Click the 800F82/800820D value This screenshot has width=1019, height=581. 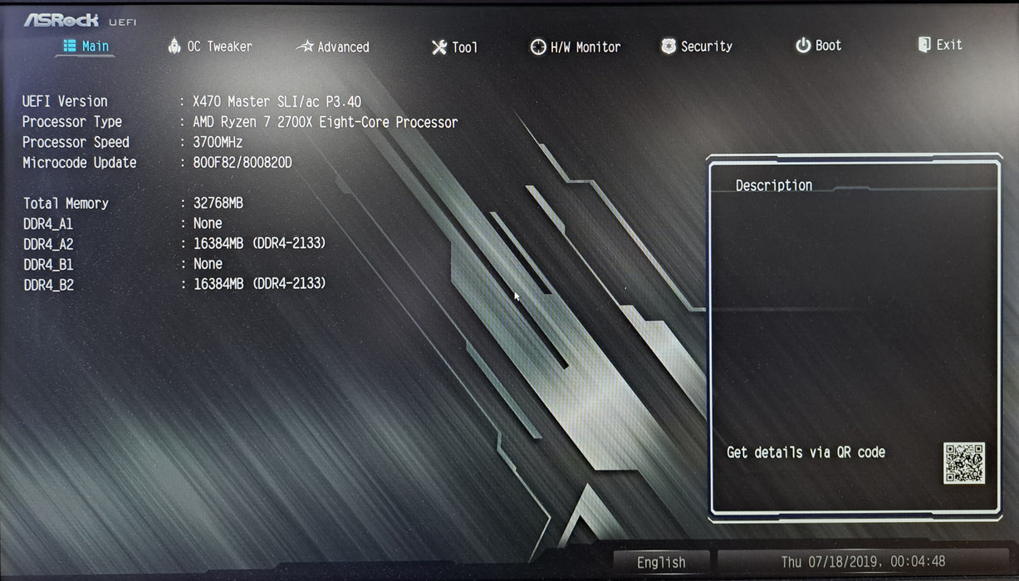click(x=242, y=163)
